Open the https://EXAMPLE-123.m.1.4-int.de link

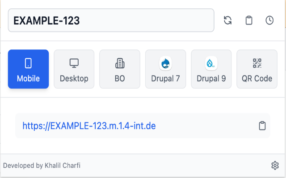pyautogui.click(x=89, y=125)
